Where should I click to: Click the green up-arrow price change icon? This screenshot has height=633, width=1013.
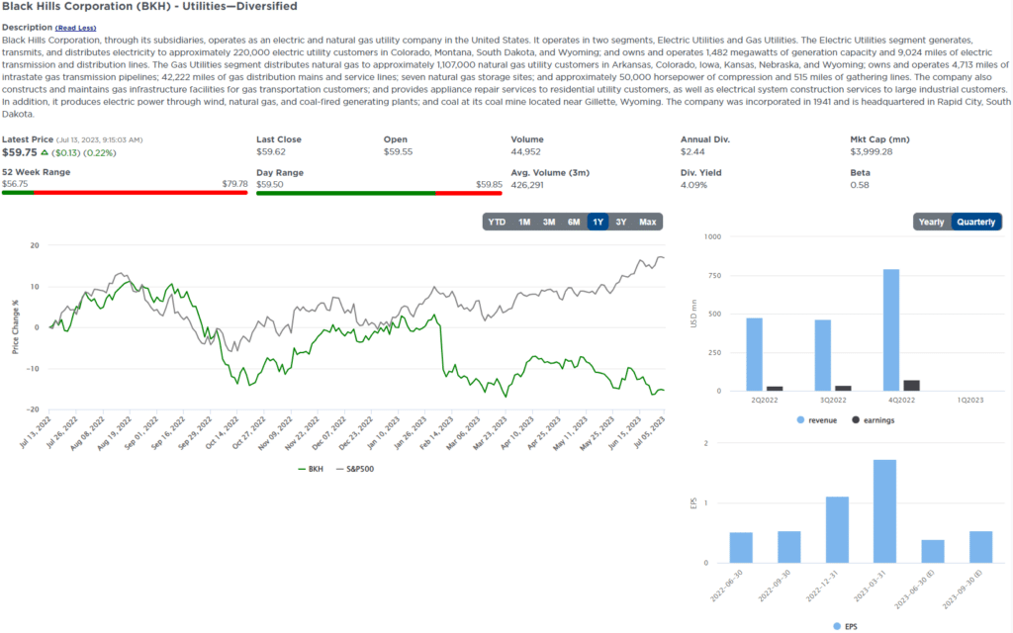coord(45,152)
